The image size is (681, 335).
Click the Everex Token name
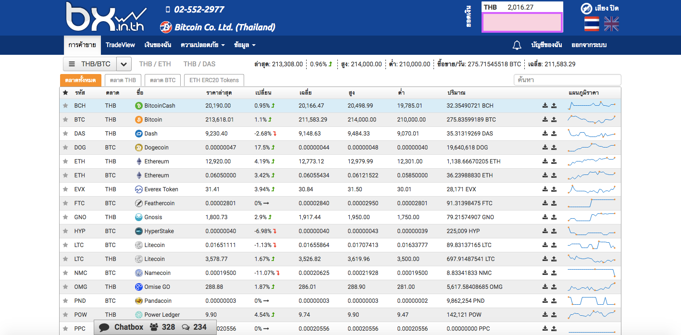[x=161, y=189]
